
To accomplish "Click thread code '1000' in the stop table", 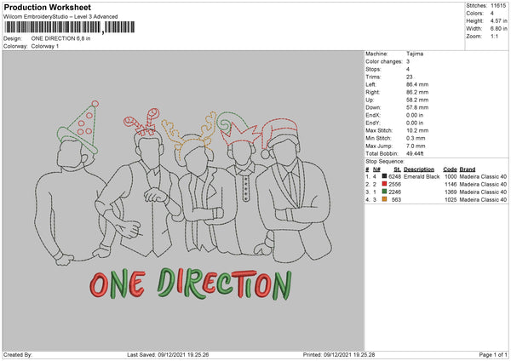I will [x=451, y=176].
